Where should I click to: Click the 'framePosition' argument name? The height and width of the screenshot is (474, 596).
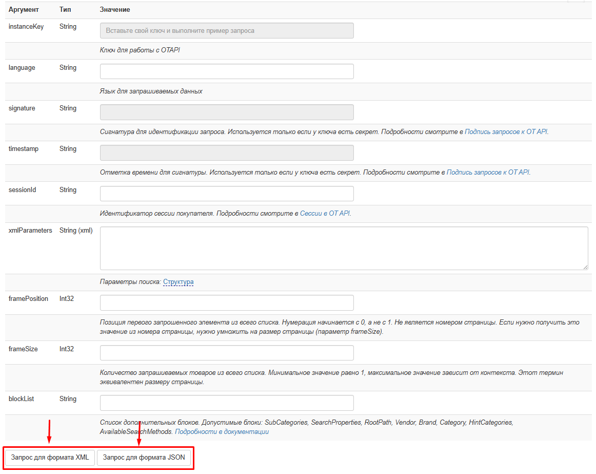coord(29,299)
